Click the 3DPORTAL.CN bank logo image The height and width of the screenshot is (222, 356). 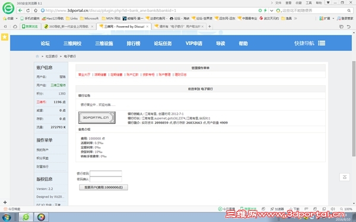[x=97, y=118]
